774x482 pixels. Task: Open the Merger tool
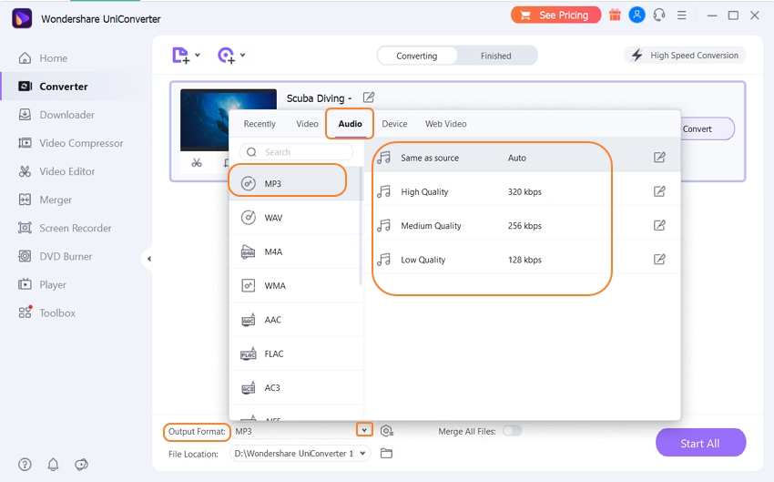pyautogui.click(x=45, y=200)
